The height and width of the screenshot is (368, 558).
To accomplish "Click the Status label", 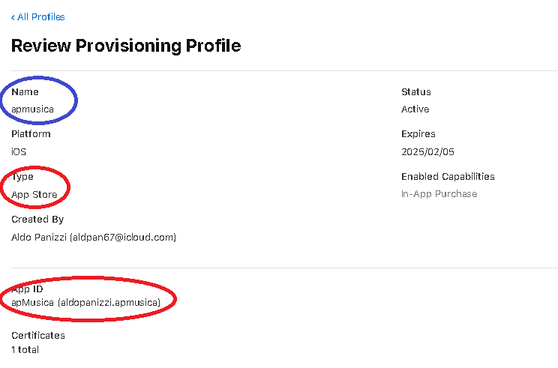I will pos(416,92).
